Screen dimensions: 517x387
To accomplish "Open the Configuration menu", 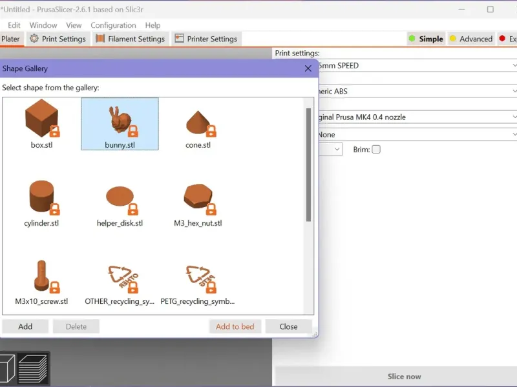I will coord(113,25).
